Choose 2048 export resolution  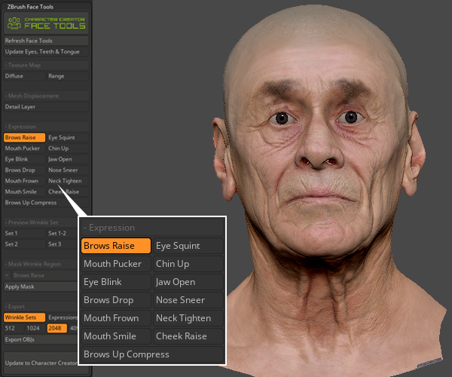coord(56,328)
